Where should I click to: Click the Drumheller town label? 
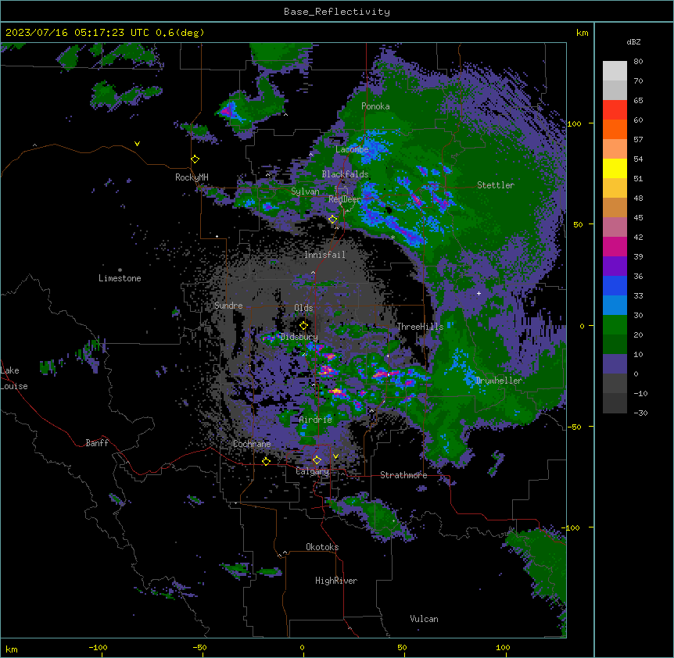point(499,381)
